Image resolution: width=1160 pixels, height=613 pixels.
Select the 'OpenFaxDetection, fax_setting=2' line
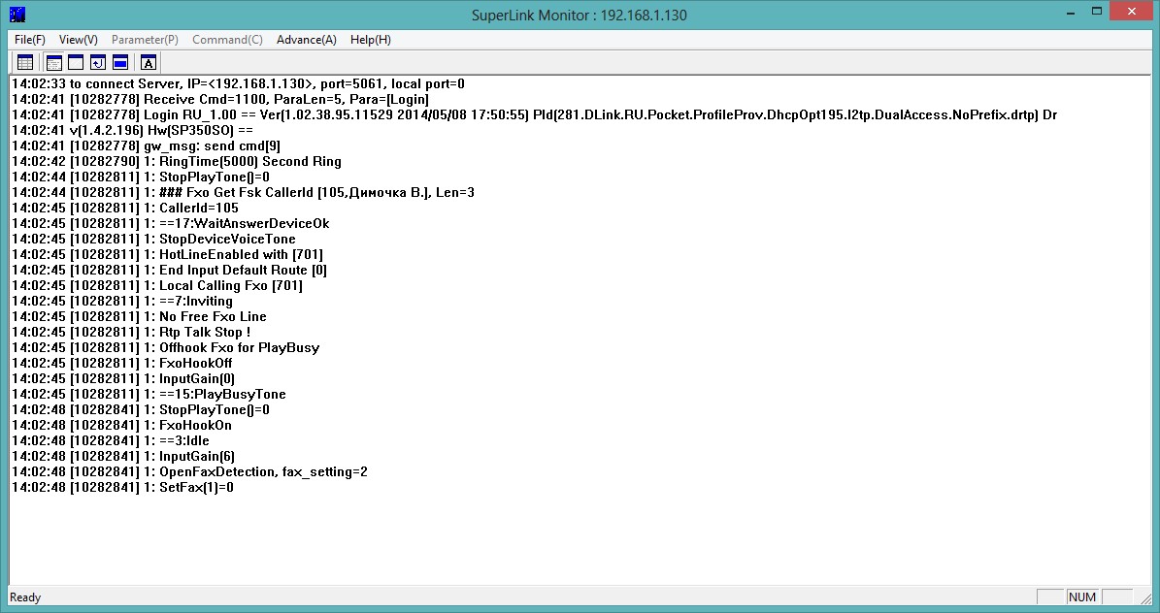(x=189, y=471)
